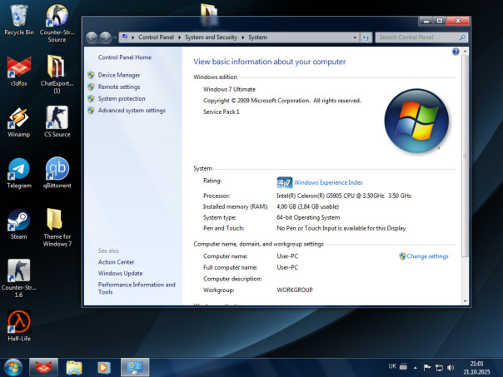The width and height of the screenshot is (503, 377).
Task: Open Windows Update under See also
Action: point(120,273)
